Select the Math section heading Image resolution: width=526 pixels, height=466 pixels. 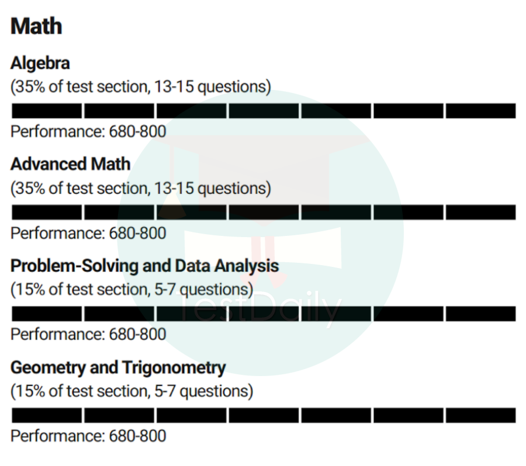click(36, 26)
